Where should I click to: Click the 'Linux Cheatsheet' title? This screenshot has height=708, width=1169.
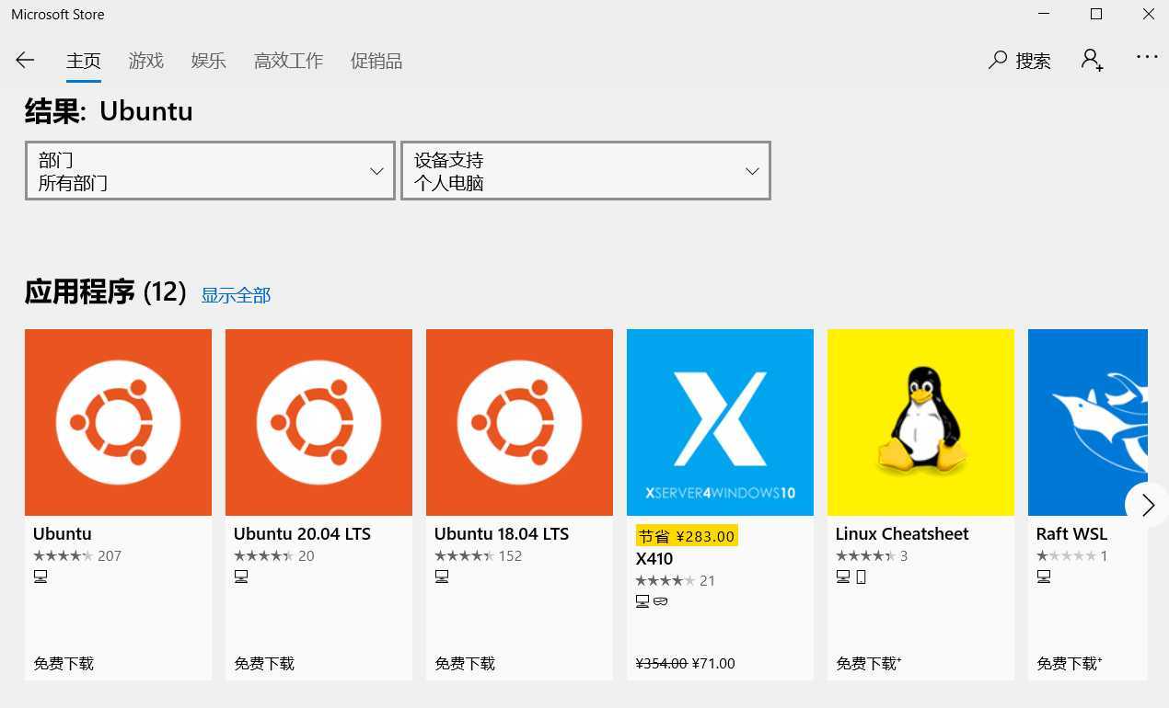(902, 533)
